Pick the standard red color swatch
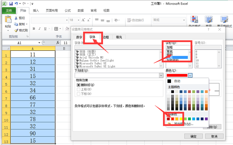The image size is (233, 145). click(172, 119)
